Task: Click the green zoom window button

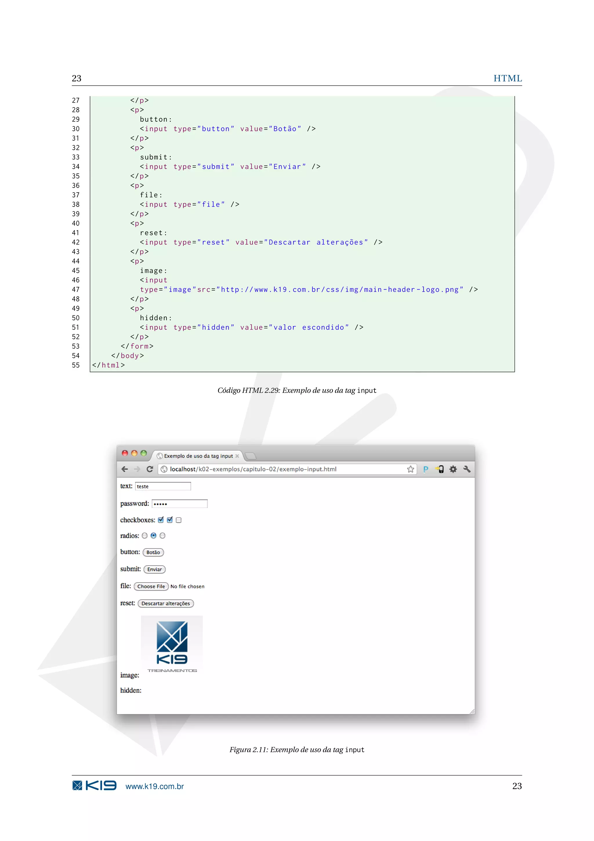Action: [144, 454]
